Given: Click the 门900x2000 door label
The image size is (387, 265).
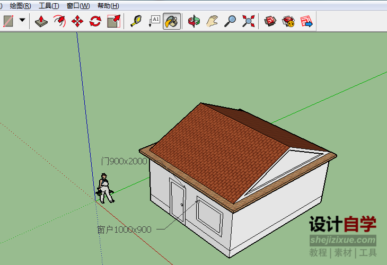Looking at the screenshot, I should click(124, 161).
